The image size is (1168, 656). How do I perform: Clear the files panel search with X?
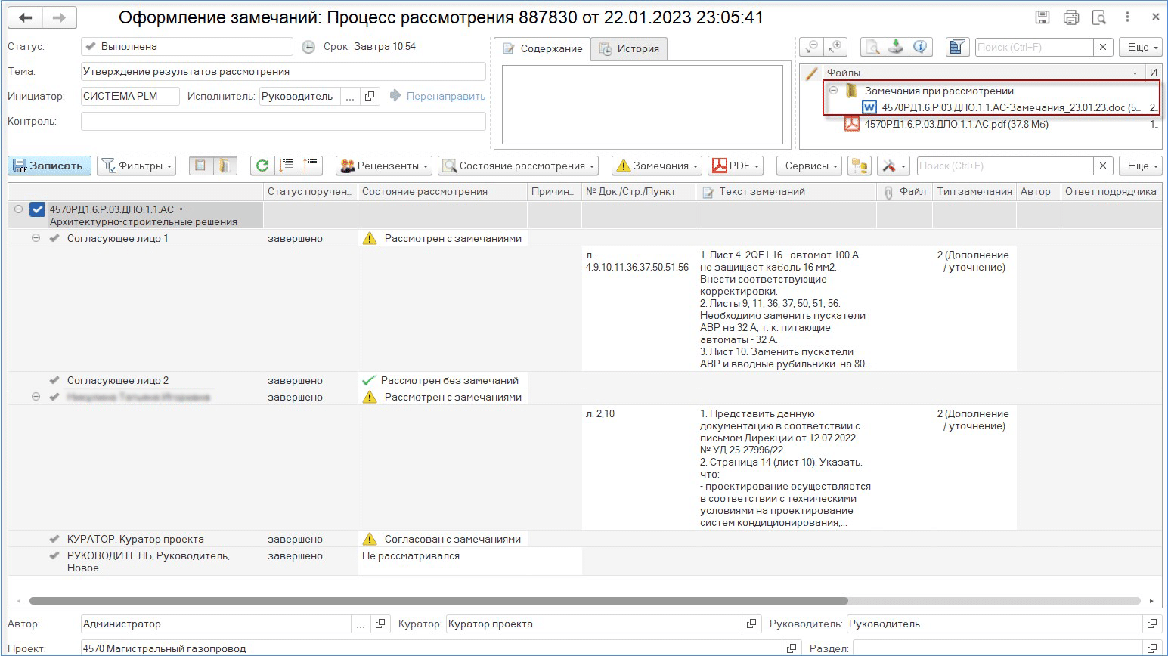point(1103,47)
